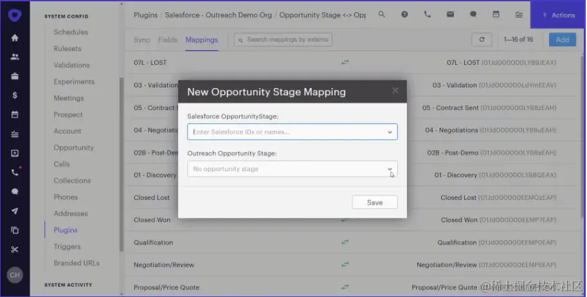Open Triggers in System Config menu

[67, 246]
